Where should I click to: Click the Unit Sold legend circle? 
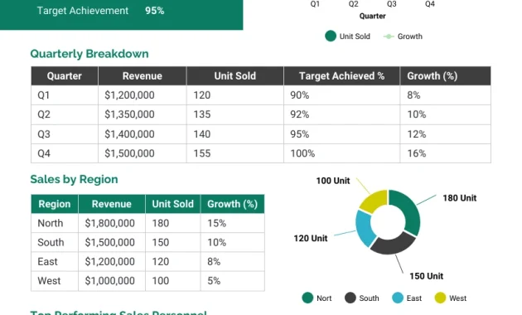click(x=331, y=36)
